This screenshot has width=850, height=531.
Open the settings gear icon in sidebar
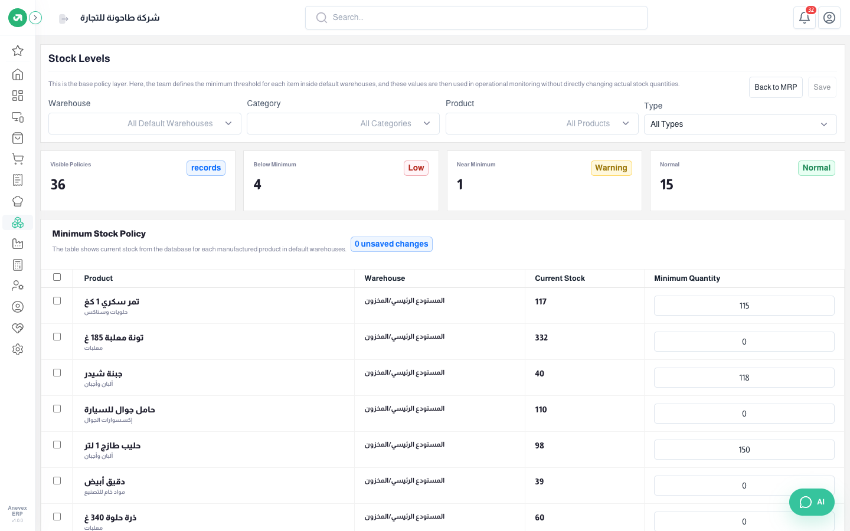point(18,349)
